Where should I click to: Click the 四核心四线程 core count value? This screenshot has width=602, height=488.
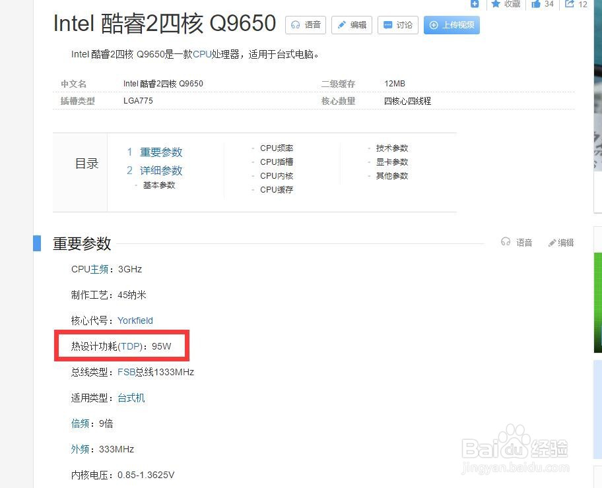pos(407,101)
